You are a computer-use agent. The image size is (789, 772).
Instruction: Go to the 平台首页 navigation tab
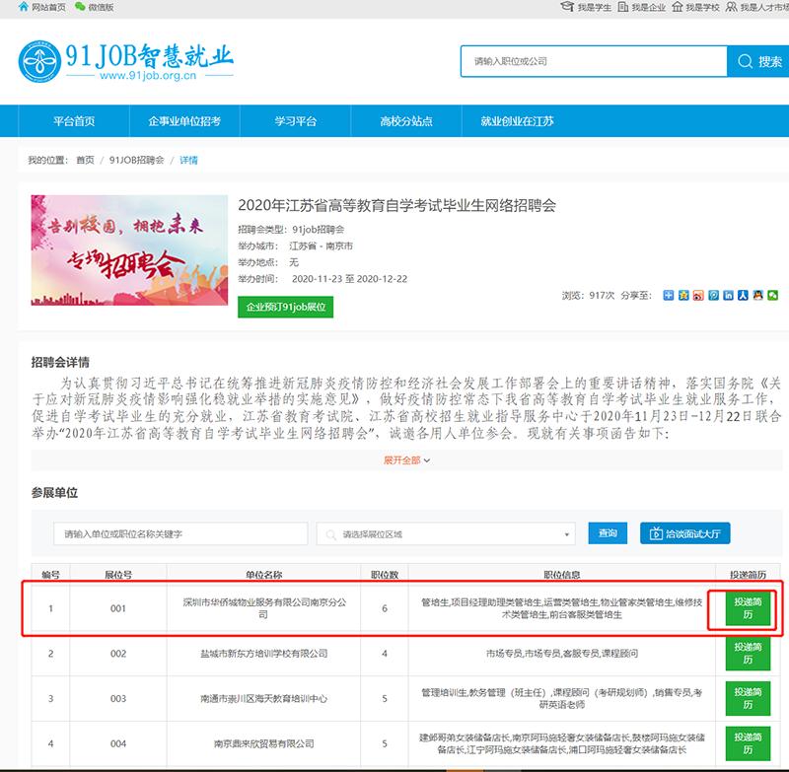coord(74,121)
